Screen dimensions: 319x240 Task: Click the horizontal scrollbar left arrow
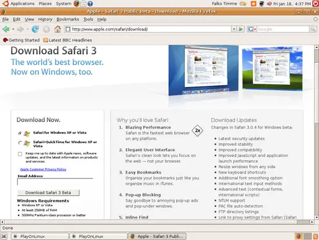pos(2,222)
